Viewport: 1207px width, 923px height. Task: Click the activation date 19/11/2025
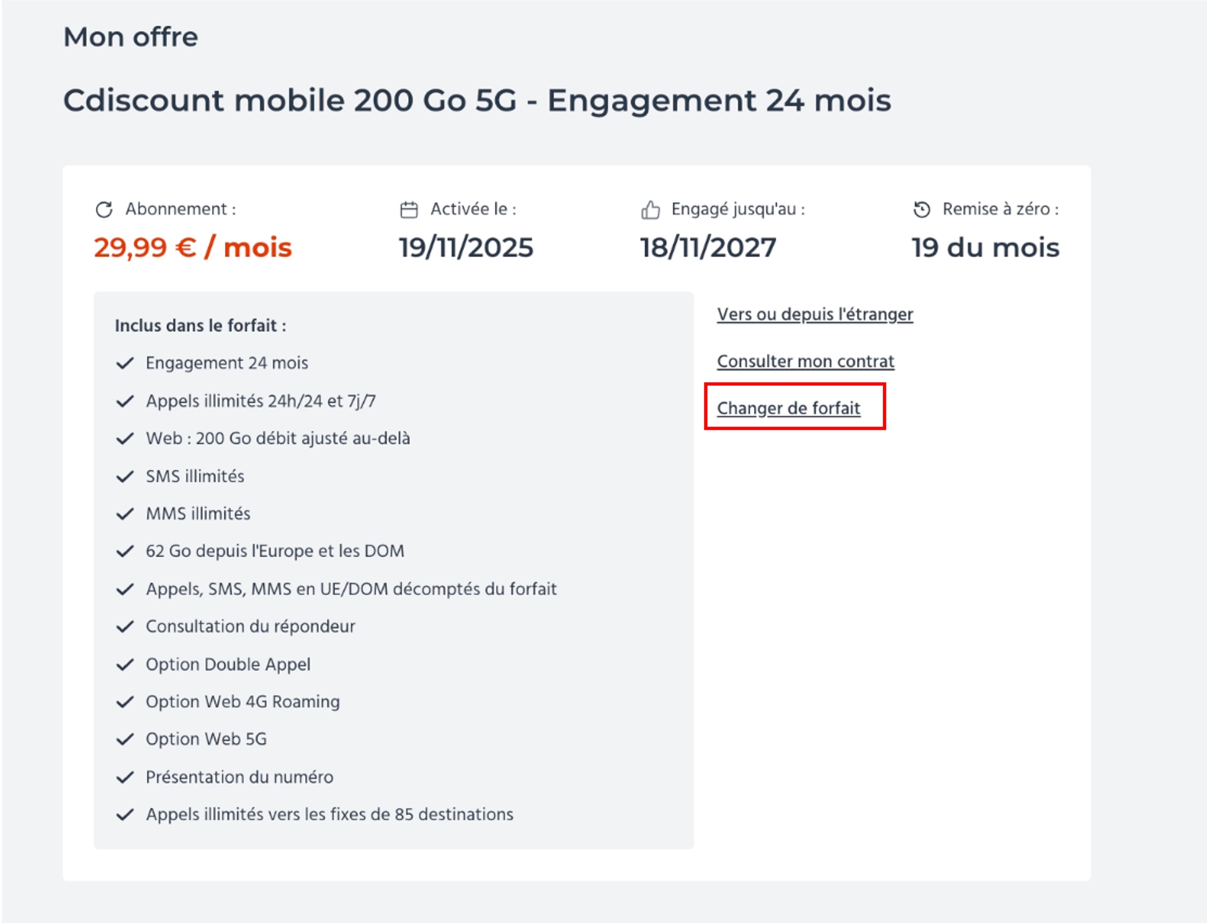click(466, 247)
